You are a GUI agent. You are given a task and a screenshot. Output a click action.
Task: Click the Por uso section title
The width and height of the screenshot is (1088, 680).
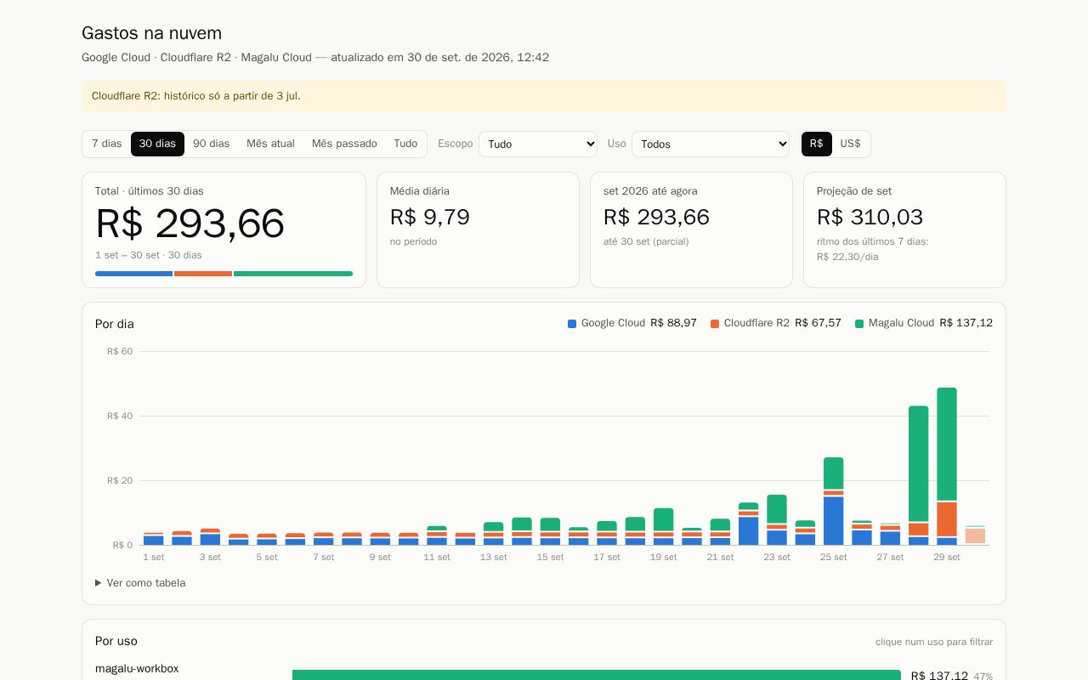(x=116, y=641)
